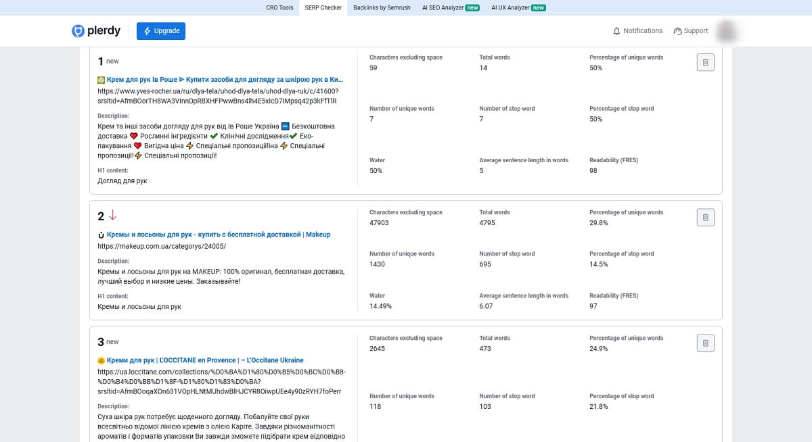Click the unique words value 118
This screenshot has height=442, width=812.
point(375,407)
